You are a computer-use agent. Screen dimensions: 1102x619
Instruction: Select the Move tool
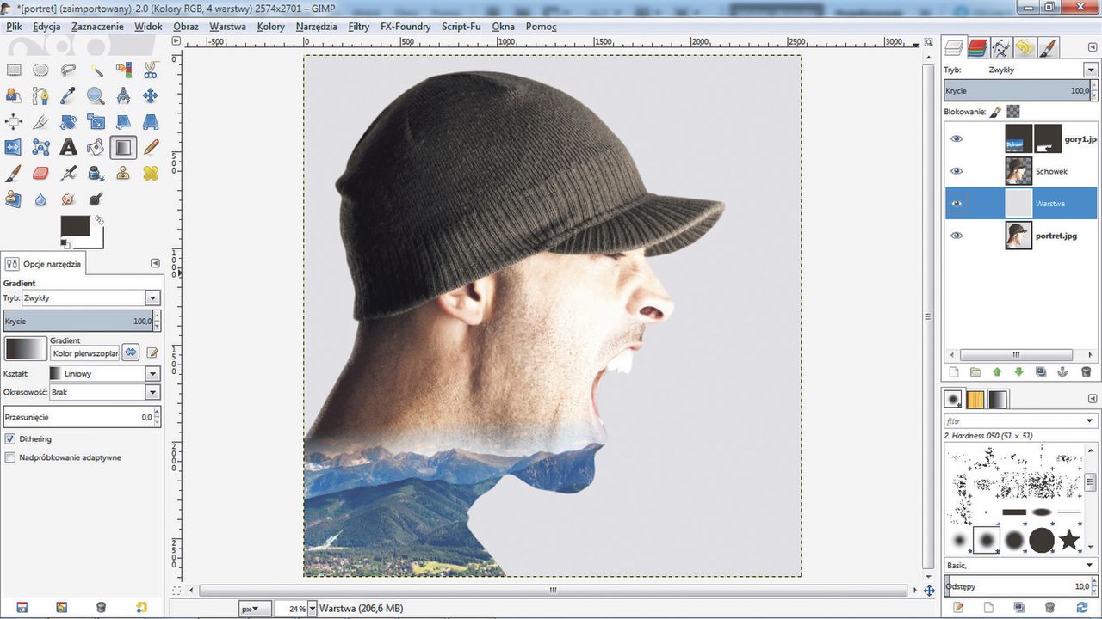click(151, 95)
